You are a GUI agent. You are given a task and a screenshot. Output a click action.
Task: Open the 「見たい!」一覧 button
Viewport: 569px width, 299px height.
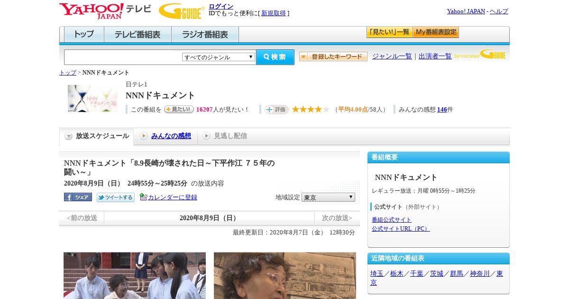[x=389, y=32]
